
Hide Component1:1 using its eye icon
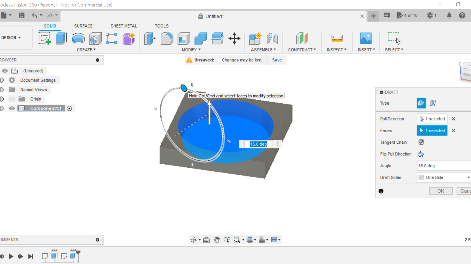[x=12, y=108]
